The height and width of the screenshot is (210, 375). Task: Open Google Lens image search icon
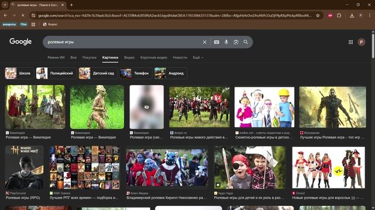point(236,42)
